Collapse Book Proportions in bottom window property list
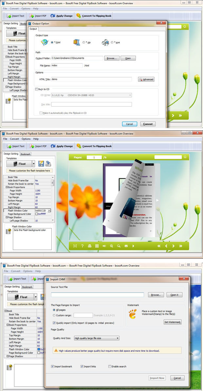 8,325
